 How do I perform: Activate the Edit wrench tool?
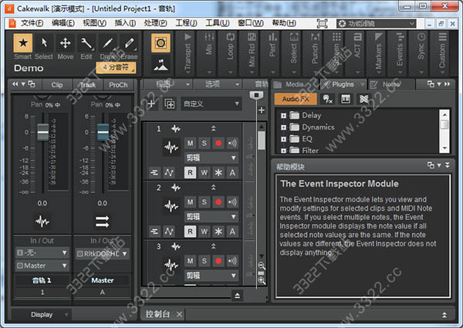(x=86, y=43)
